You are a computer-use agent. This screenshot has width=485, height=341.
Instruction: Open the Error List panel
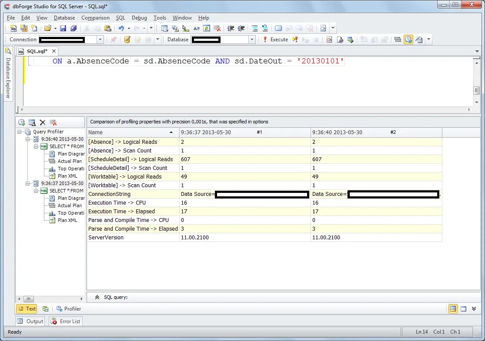(65, 321)
